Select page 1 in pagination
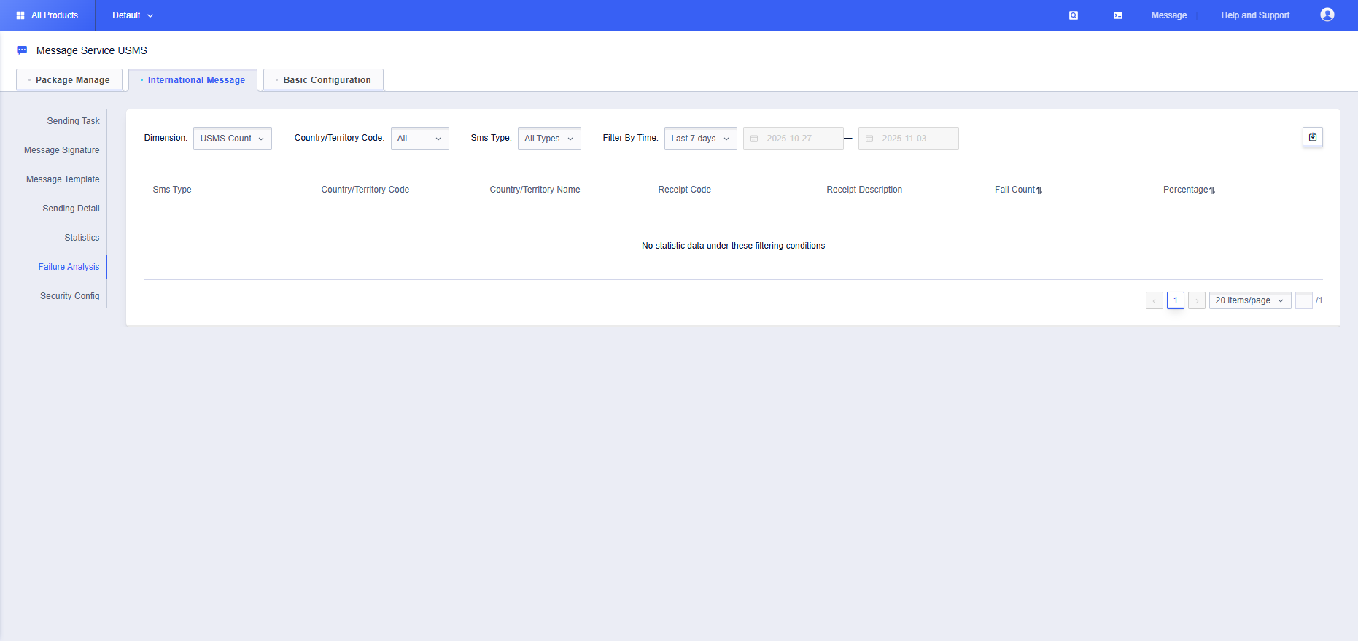Viewport: 1358px width, 641px height. pyautogui.click(x=1175, y=300)
